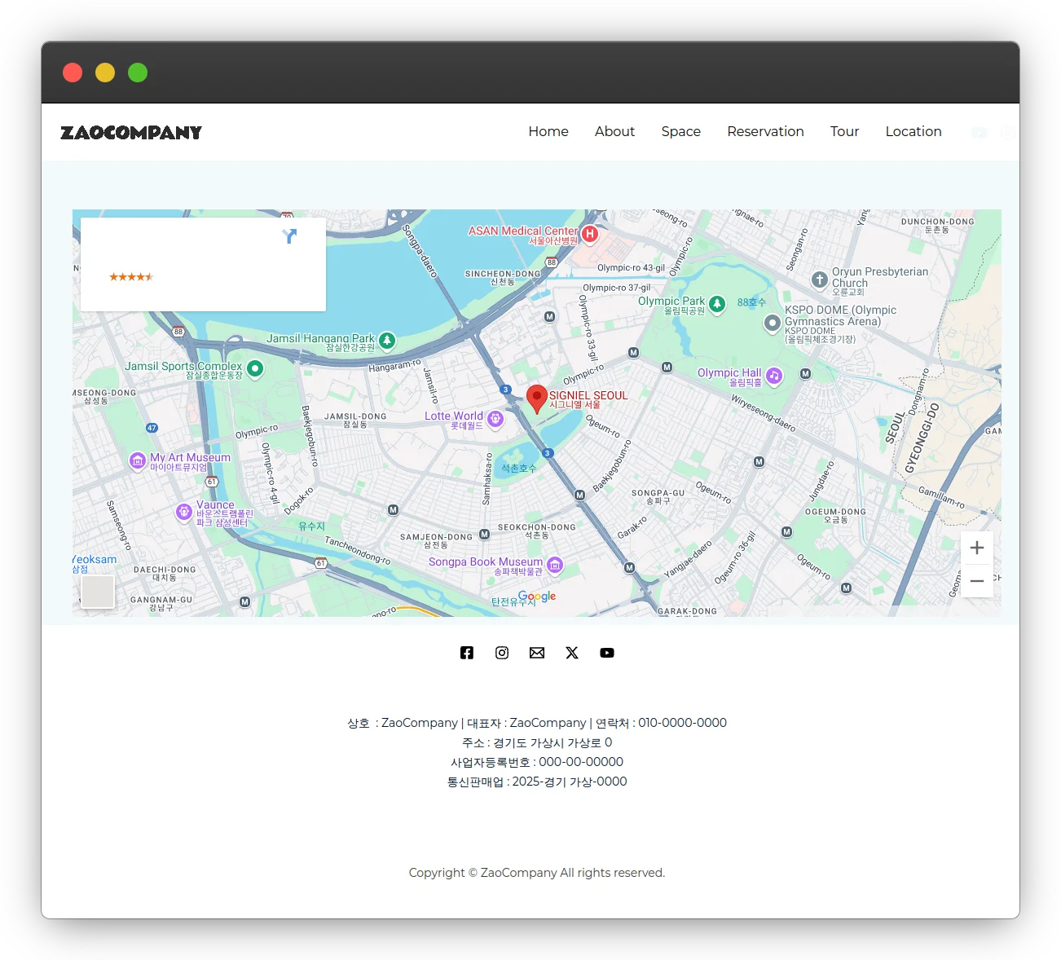Image resolution: width=1061 pixels, height=960 pixels.
Task: Click the Songpa Book Museum marker
Action: pyautogui.click(x=555, y=565)
